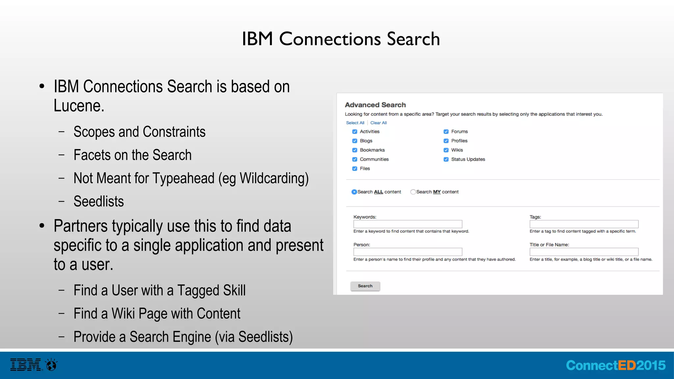Click 'Provide a Search Engine (via Seedlists)'
This screenshot has height=379, width=674.
point(183,337)
